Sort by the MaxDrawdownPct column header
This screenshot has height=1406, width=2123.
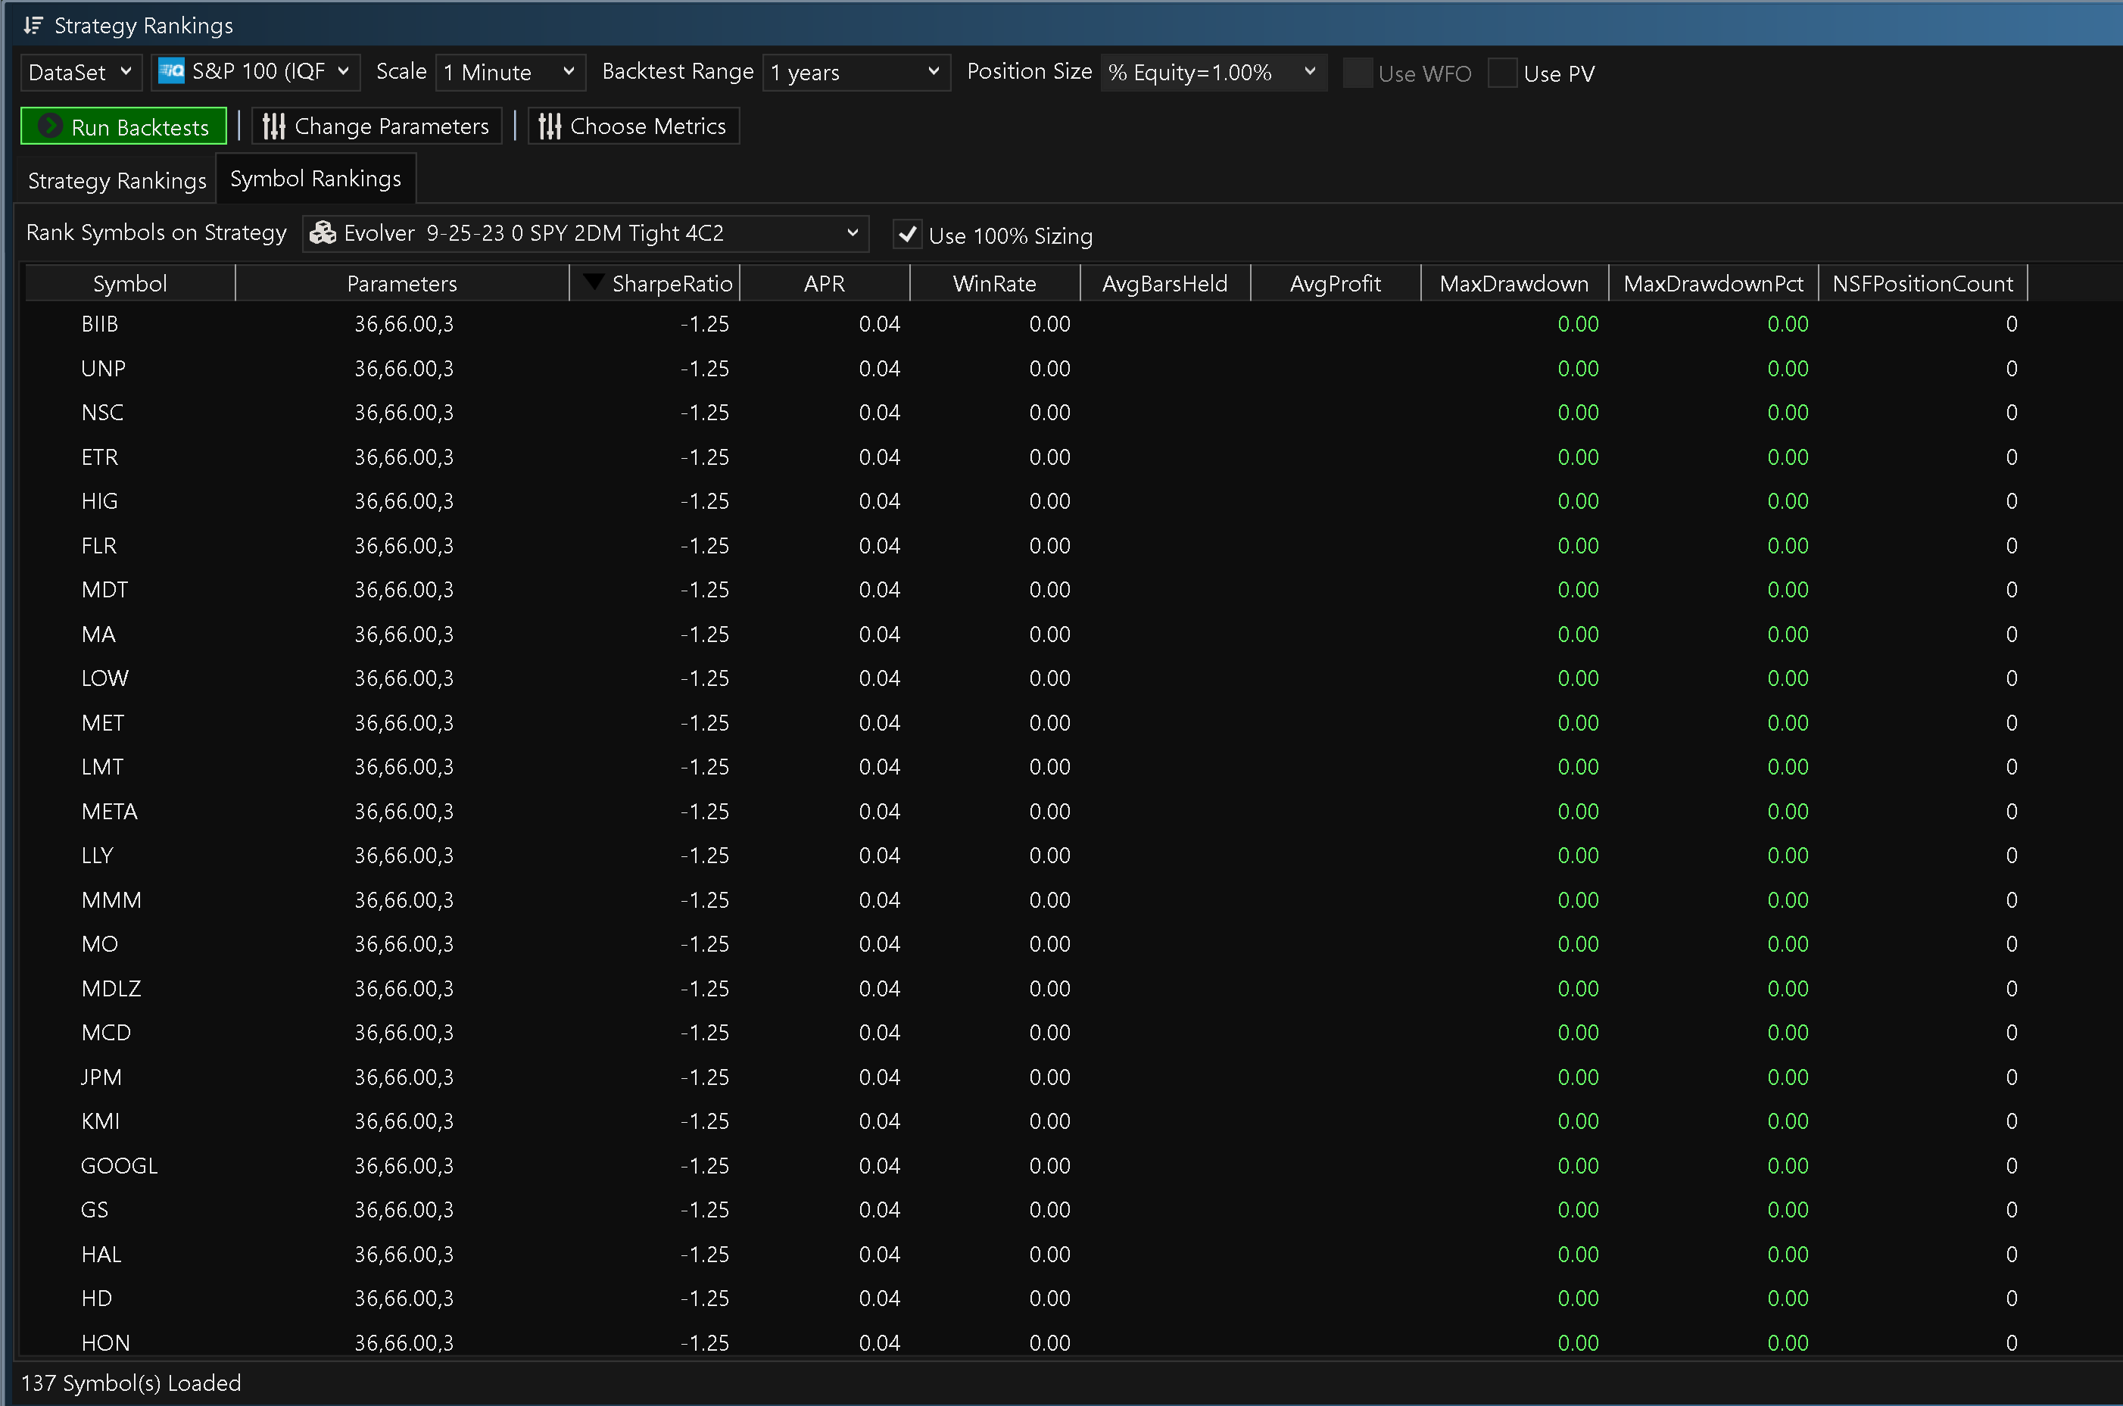click(x=1713, y=283)
